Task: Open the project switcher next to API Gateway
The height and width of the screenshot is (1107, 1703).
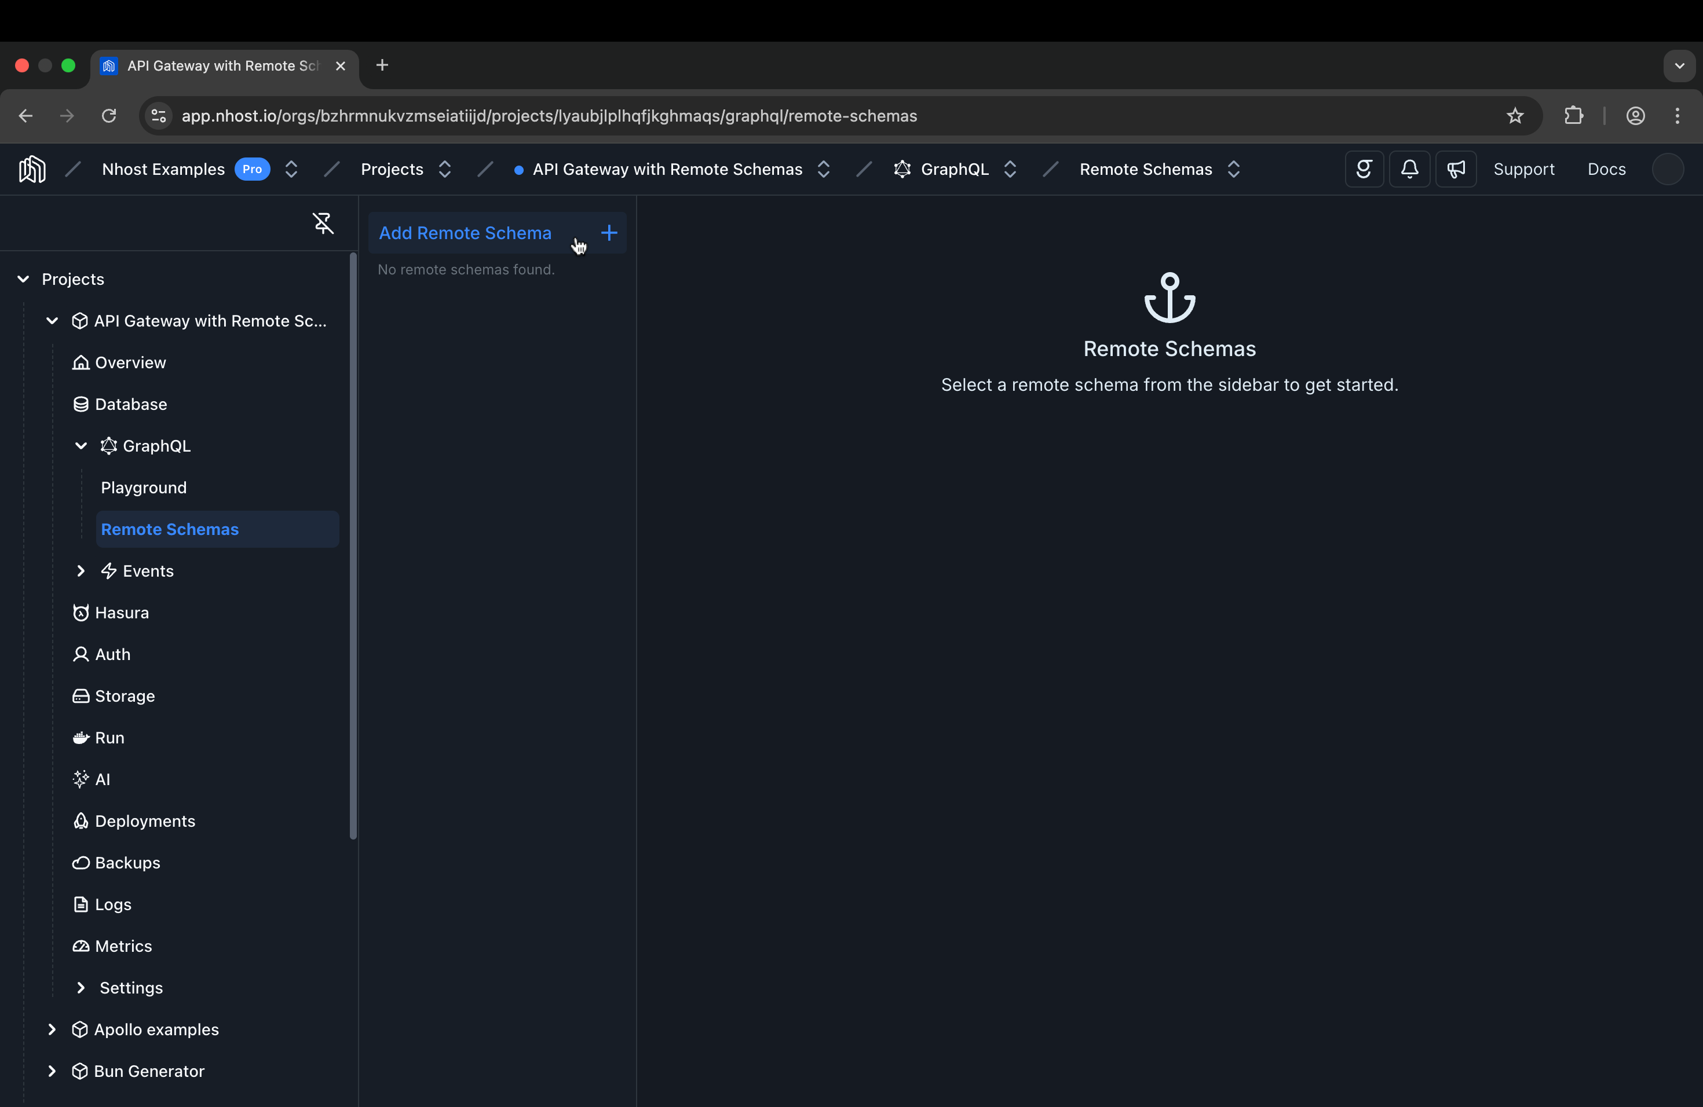Action: point(823,168)
